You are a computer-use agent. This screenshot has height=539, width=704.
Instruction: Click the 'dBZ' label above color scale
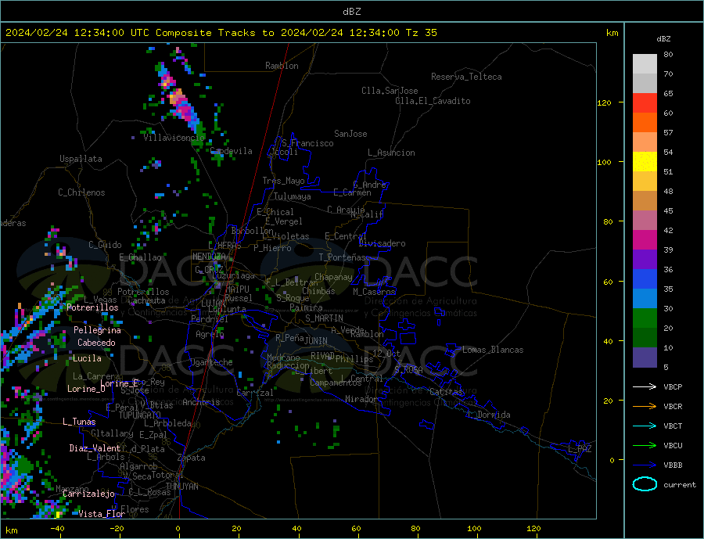click(663, 39)
